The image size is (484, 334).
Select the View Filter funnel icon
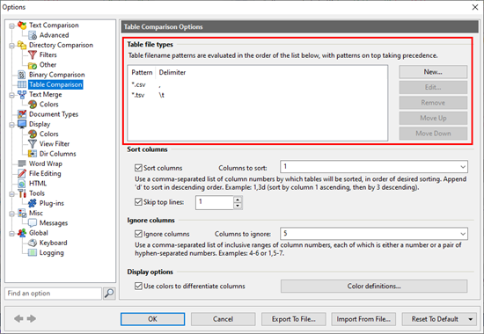click(x=33, y=144)
